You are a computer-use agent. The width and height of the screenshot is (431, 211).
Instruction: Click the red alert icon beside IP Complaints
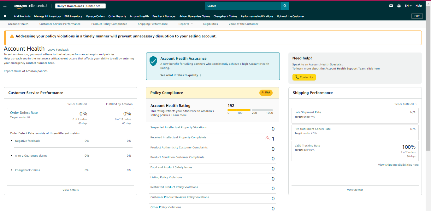(x=267, y=138)
